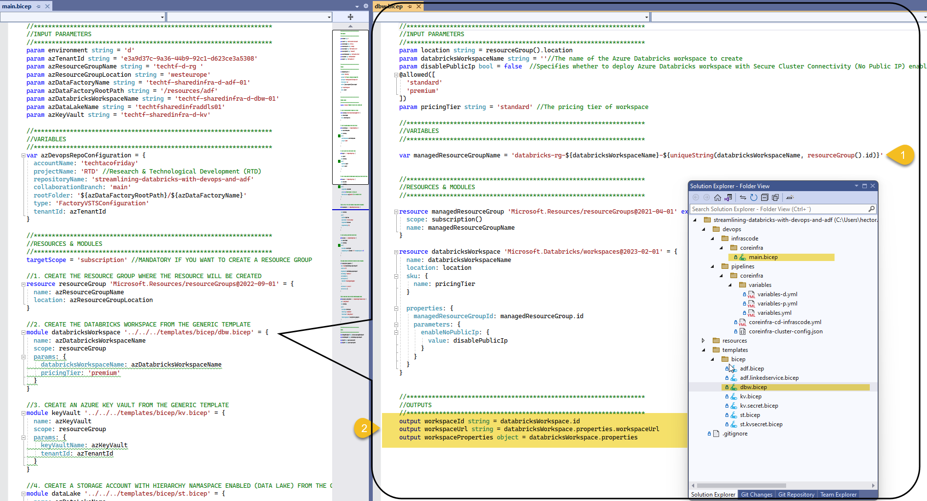
Task: Click the Solution Explorer horizontal scrollbar
Action: coord(741,485)
